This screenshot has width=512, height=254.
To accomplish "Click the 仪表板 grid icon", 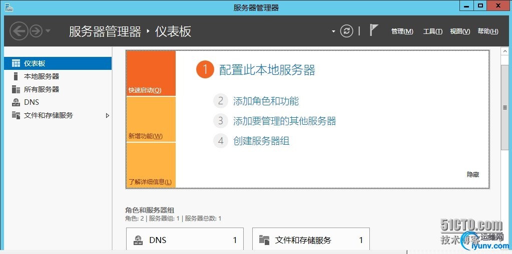I will click(x=16, y=63).
